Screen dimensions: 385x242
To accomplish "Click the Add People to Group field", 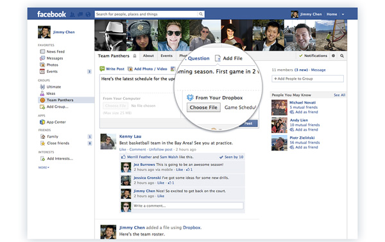I will point(307,79).
